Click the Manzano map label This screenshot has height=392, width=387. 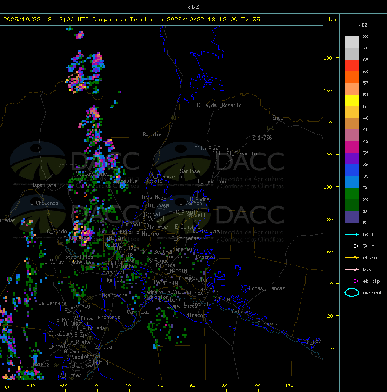39,364
